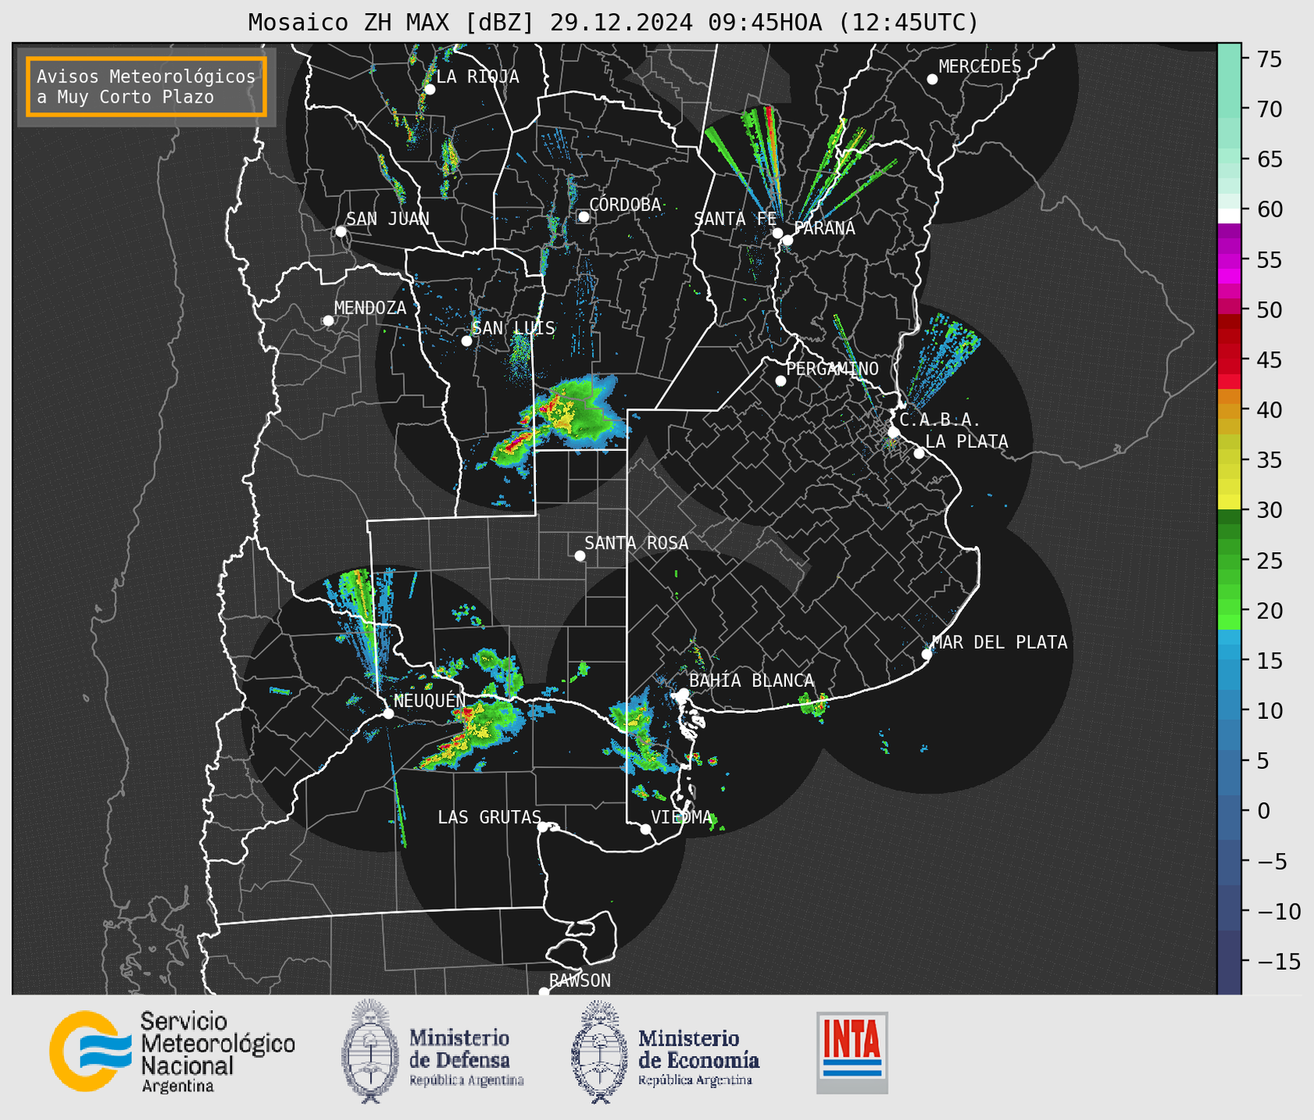The height and width of the screenshot is (1120, 1314).
Task: Click the Ministerio de Economía emblem
Action: 599,1051
